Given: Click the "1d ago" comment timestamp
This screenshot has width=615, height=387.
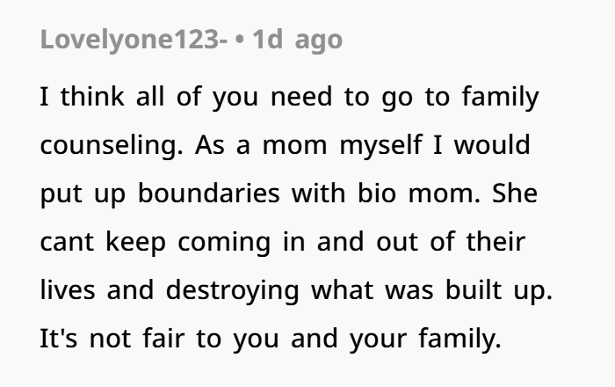Looking at the screenshot, I should [x=297, y=40].
